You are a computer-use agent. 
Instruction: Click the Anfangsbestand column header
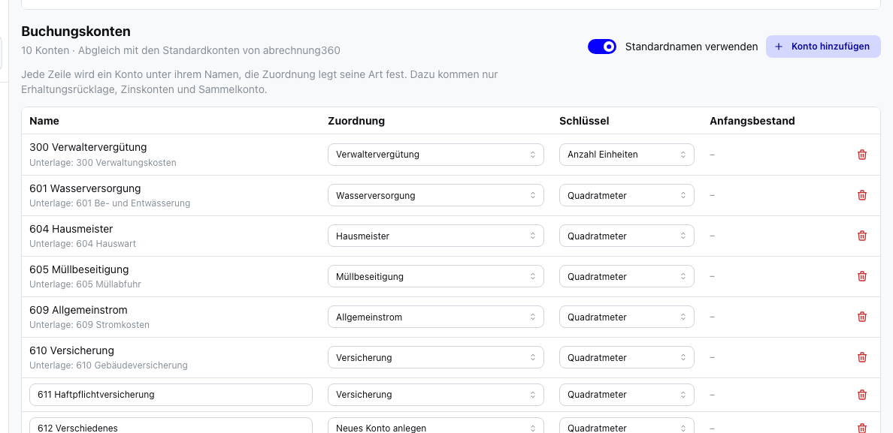752,121
